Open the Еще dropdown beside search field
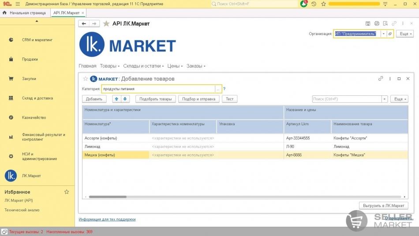This screenshot has width=419, height=236. [399, 99]
